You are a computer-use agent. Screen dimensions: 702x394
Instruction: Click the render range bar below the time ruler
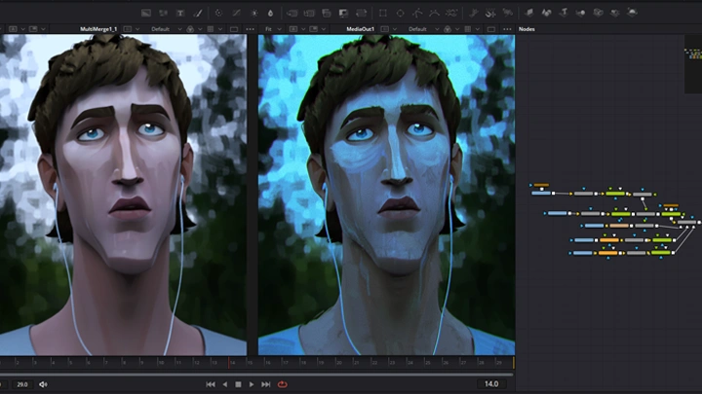(x=256, y=374)
